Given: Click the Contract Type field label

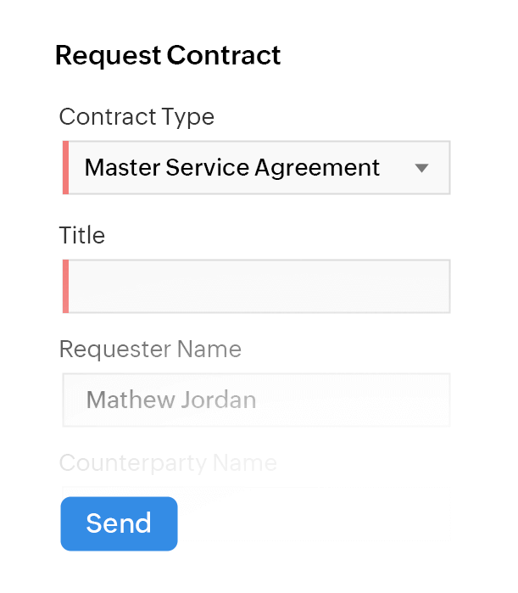Looking at the screenshot, I should (136, 116).
